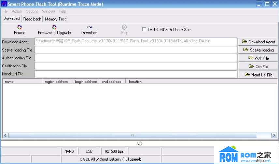Click the Nand Util File button
This screenshot has height=164, width=279.
pos(258,75)
